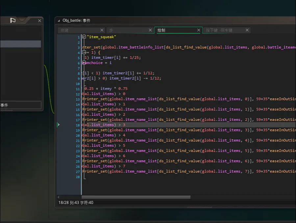The width and height of the screenshot is (296, 223).
Task: Select the highlighted row in the left panel
Action: (x=21, y=44)
